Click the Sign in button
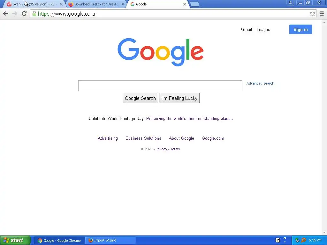Image resolution: width=327 pixels, height=245 pixels. point(300,29)
